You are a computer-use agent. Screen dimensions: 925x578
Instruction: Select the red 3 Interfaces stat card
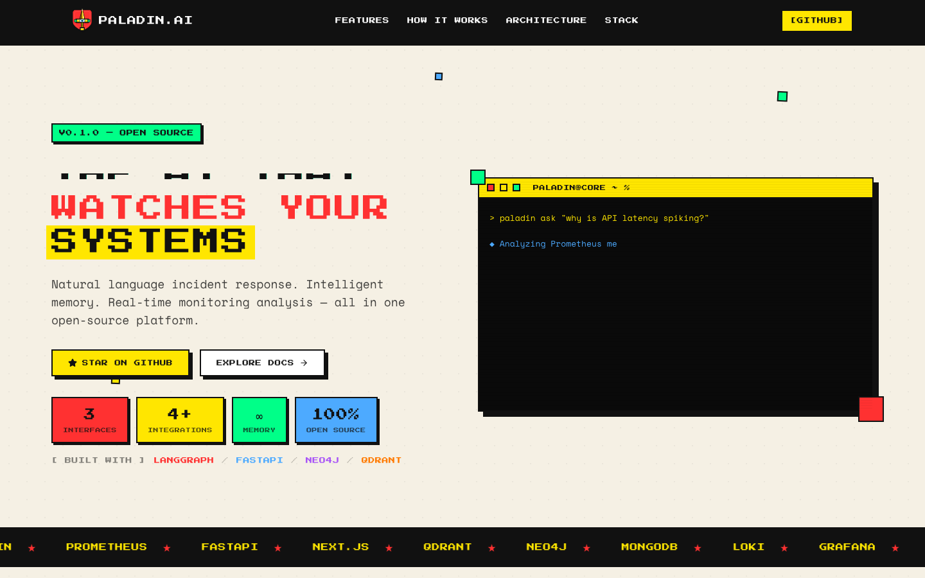tap(90, 420)
